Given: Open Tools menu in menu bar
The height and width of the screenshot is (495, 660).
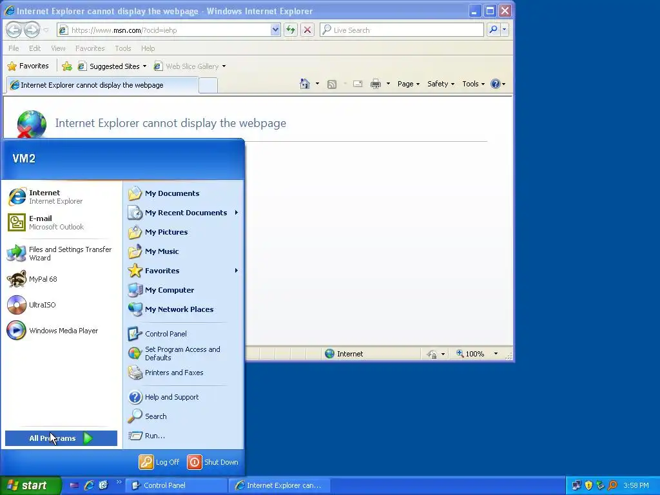Looking at the screenshot, I should click(123, 48).
